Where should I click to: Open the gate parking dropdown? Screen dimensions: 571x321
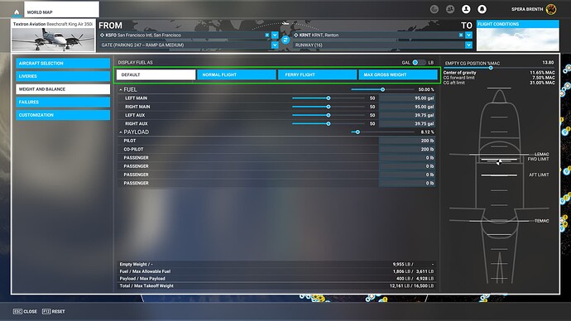pos(275,45)
